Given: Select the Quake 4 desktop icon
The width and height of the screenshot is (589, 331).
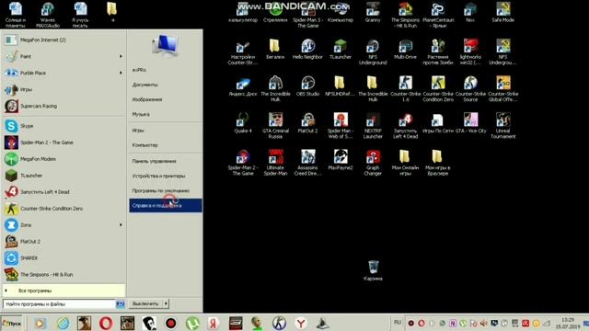Looking at the screenshot, I should coord(243,122).
